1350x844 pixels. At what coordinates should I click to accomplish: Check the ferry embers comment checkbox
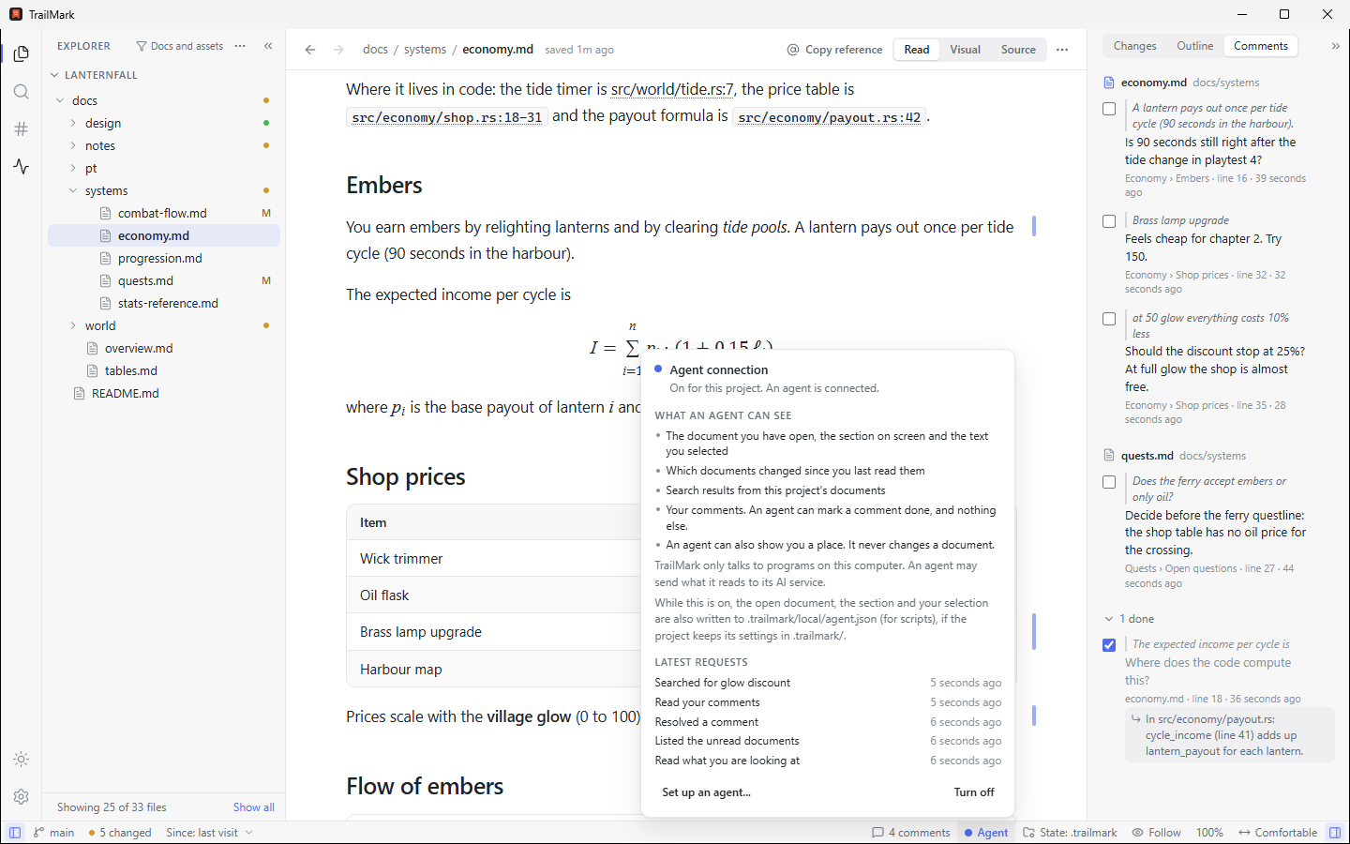(1109, 482)
